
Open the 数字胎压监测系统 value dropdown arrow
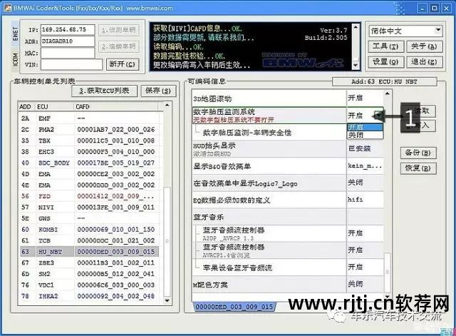tap(378, 116)
